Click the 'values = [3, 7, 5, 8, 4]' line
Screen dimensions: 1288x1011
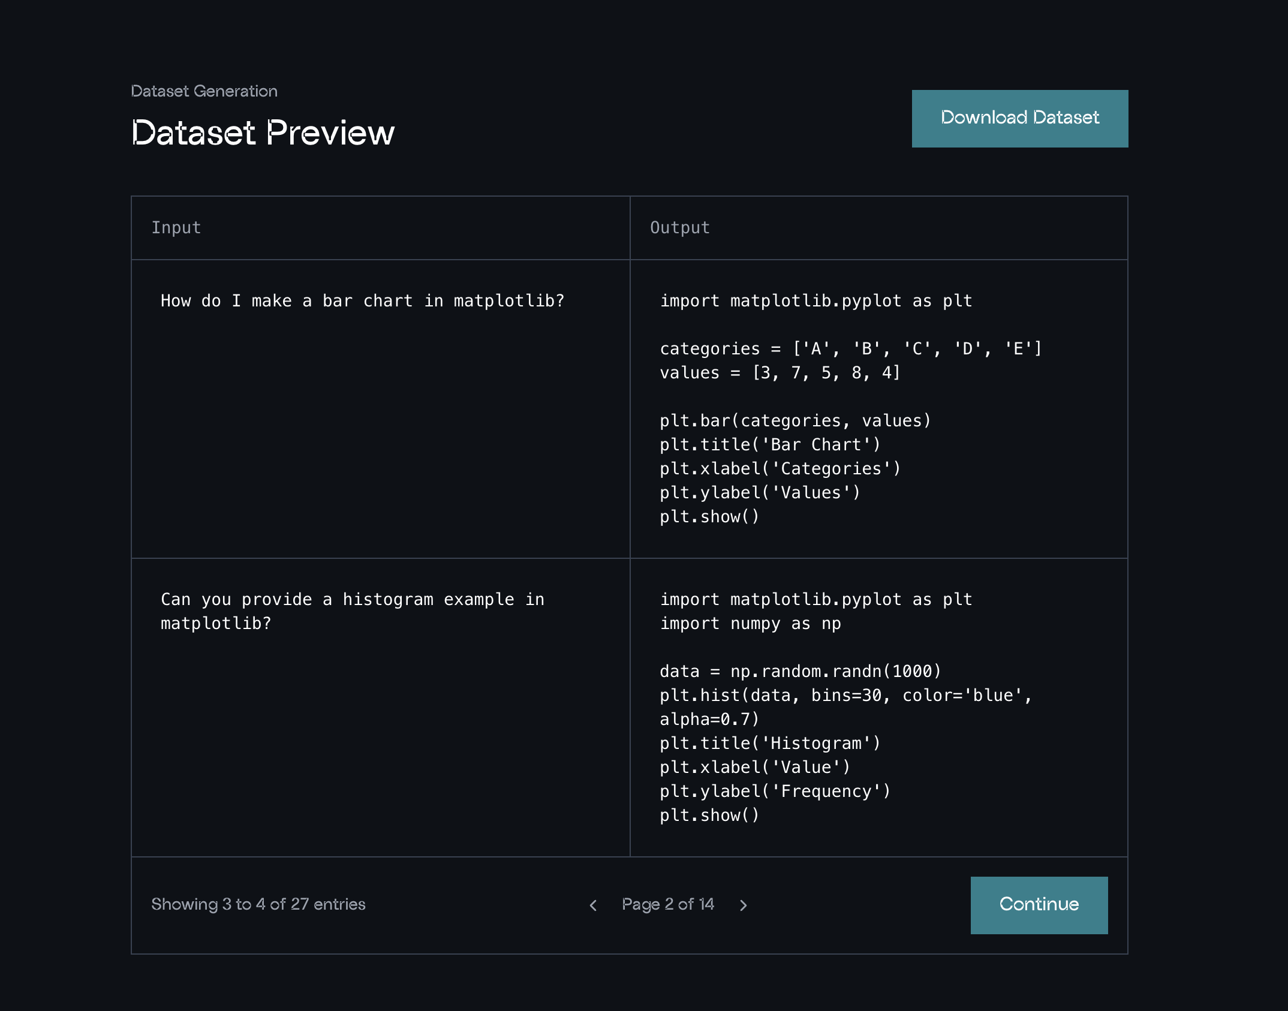(x=780, y=373)
